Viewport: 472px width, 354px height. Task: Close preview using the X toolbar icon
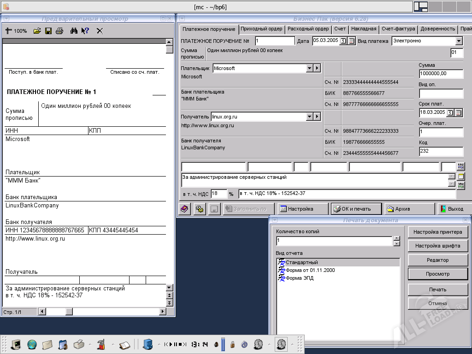[x=100, y=31]
